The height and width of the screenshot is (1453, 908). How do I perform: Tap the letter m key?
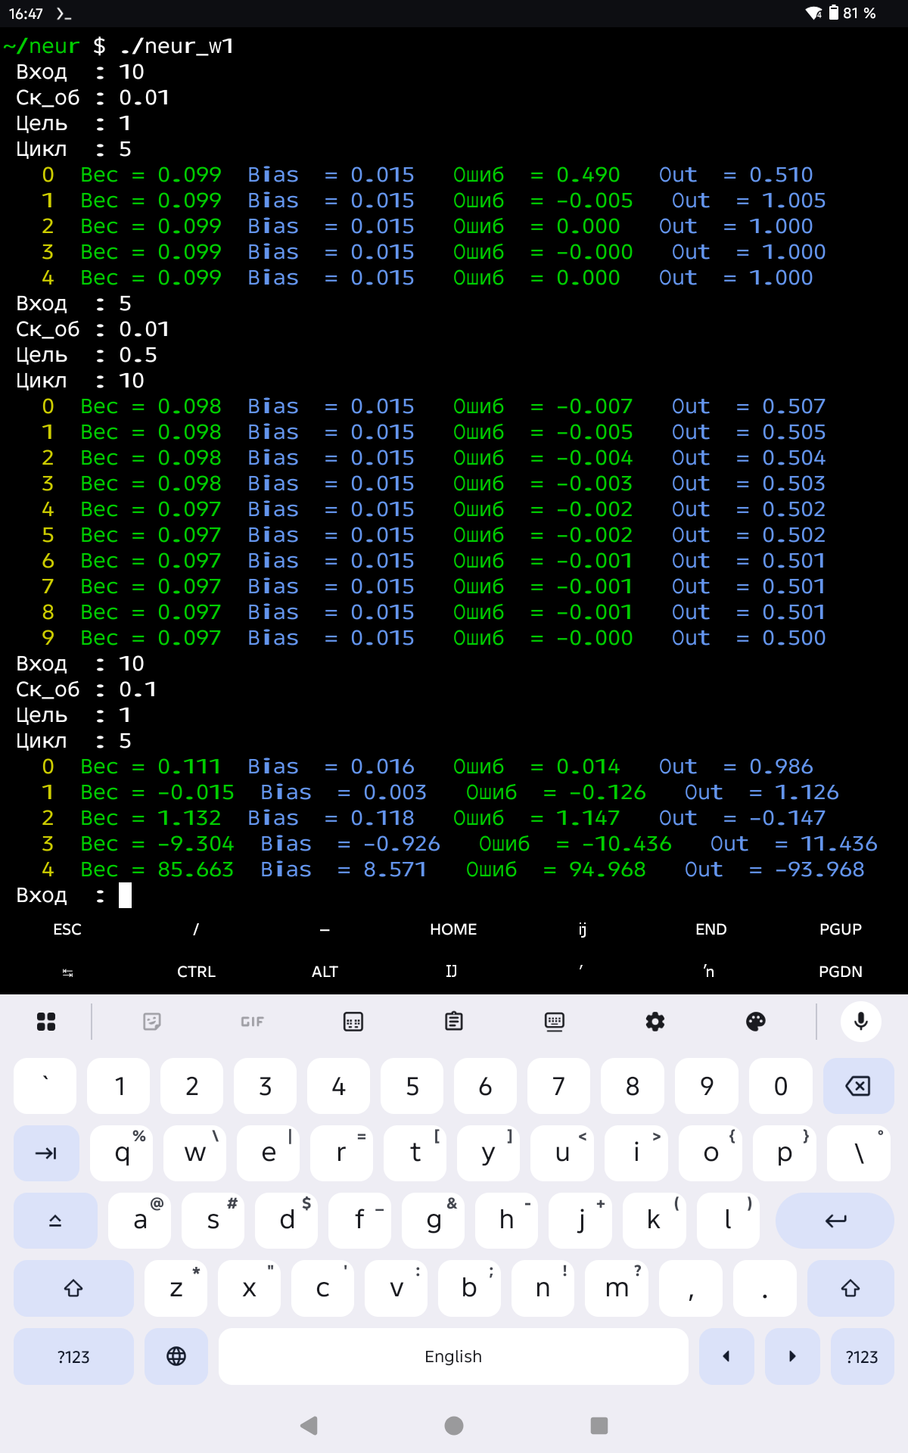[x=617, y=1288]
